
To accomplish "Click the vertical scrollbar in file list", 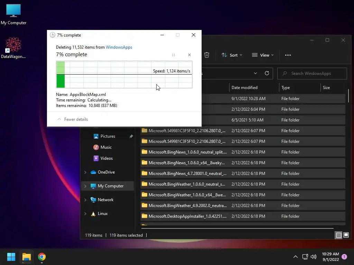I will (x=348, y=96).
